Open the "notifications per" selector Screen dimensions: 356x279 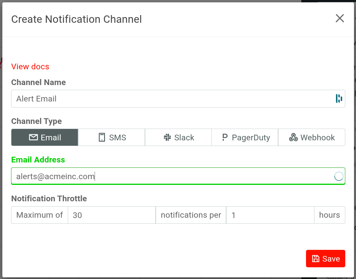coord(191,215)
